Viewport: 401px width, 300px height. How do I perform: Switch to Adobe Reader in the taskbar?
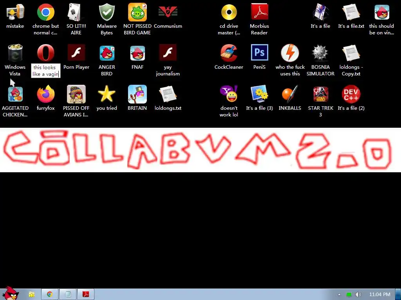point(86,295)
